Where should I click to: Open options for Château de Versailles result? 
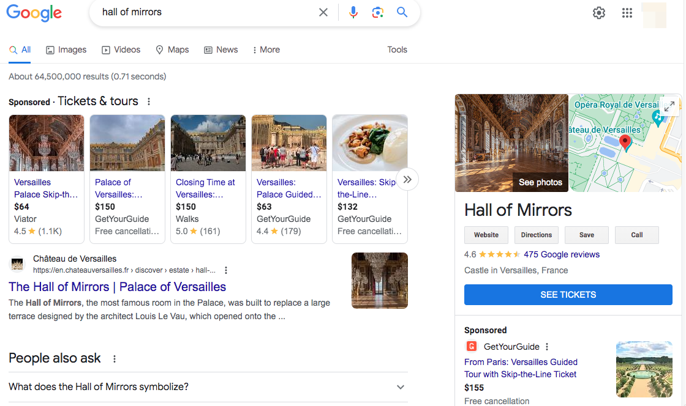click(226, 270)
